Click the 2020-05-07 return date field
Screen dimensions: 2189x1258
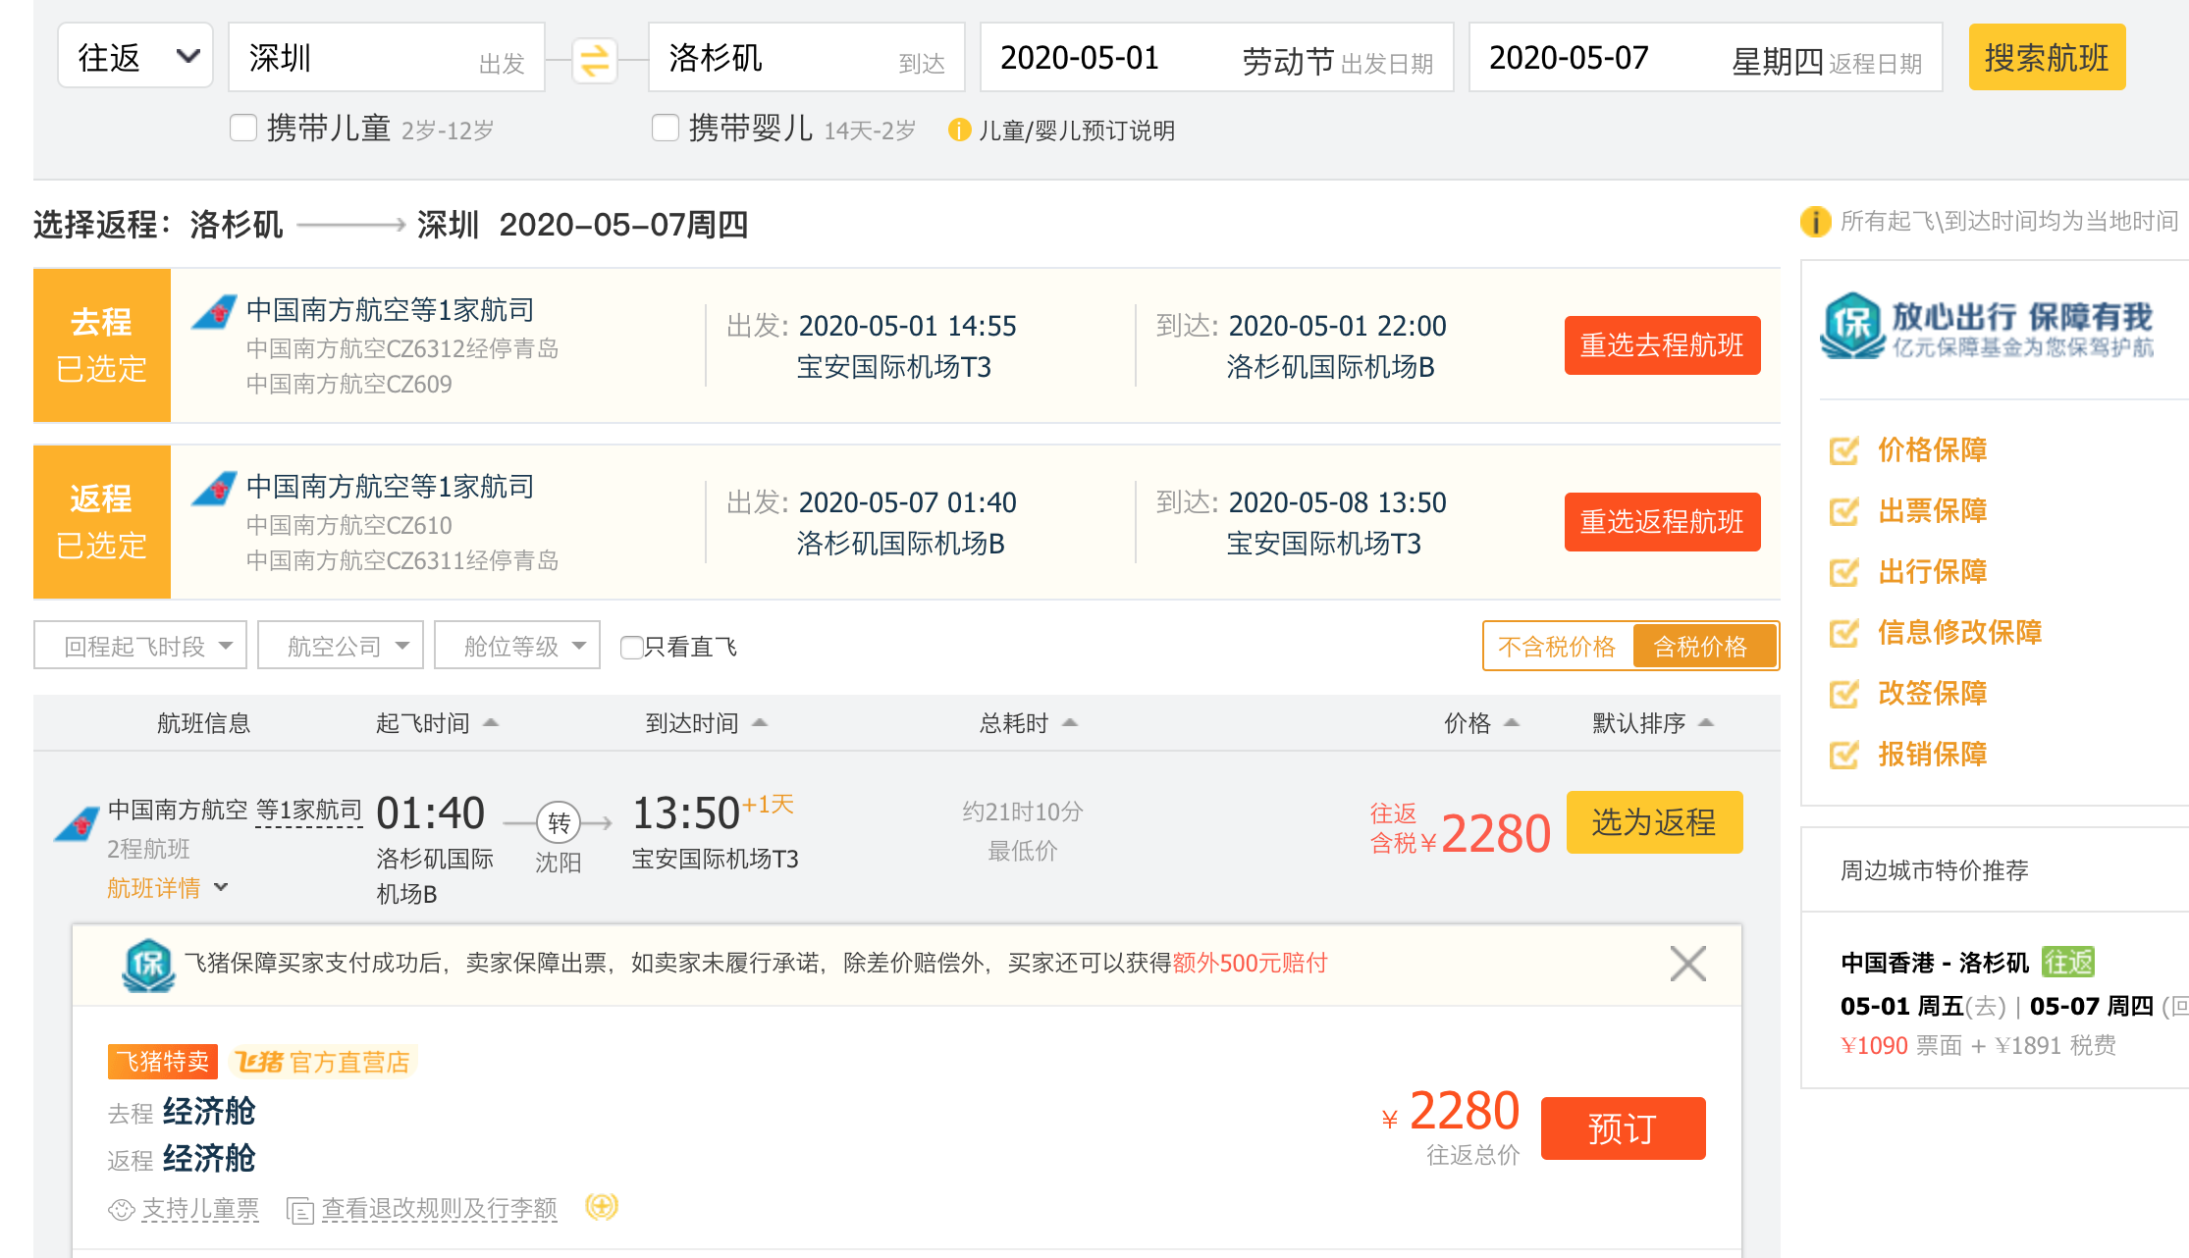click(x=1705, y=57)
